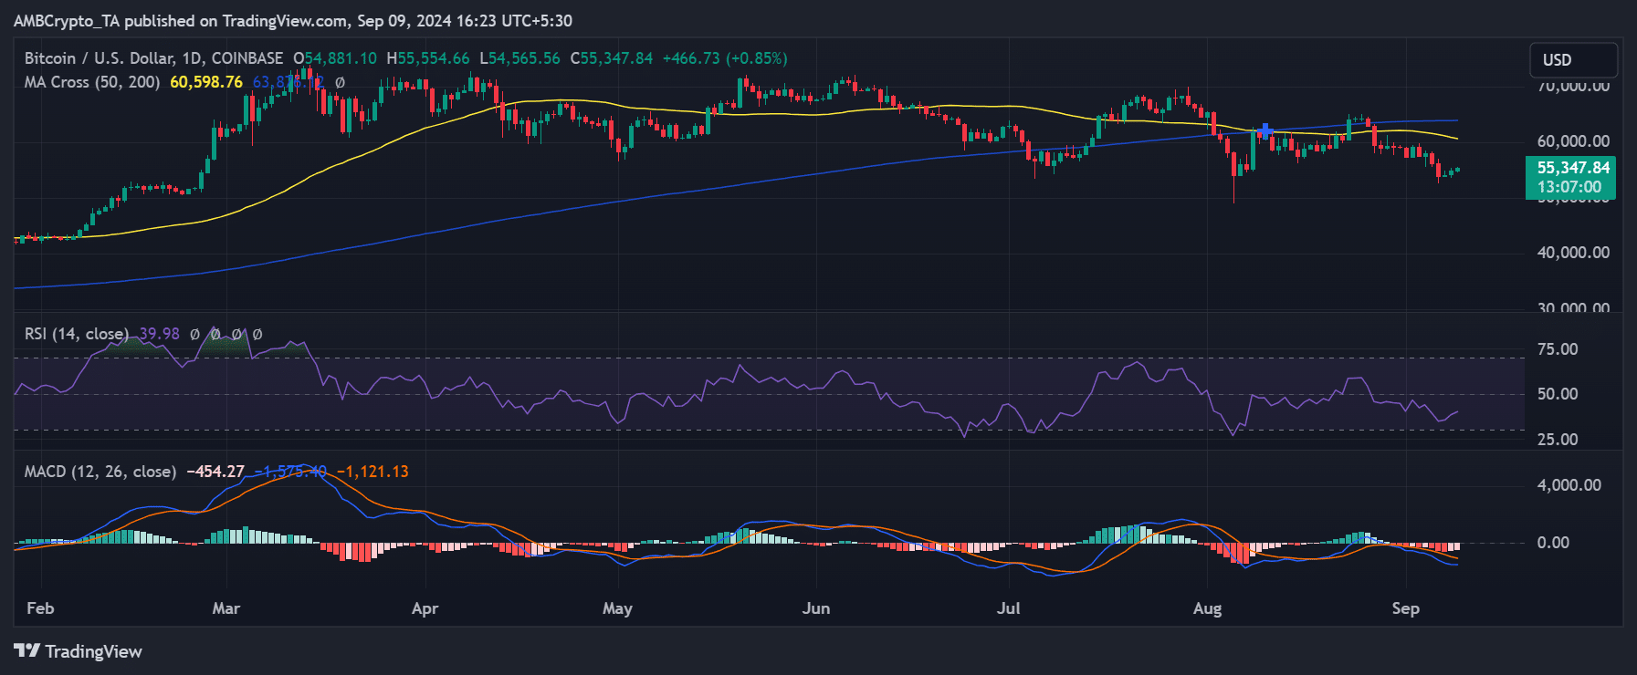Click the RSI value 39.98
Viewport: 1637px width, 675px height.
click(160, 334)
